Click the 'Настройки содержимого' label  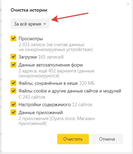pos(45,105)
